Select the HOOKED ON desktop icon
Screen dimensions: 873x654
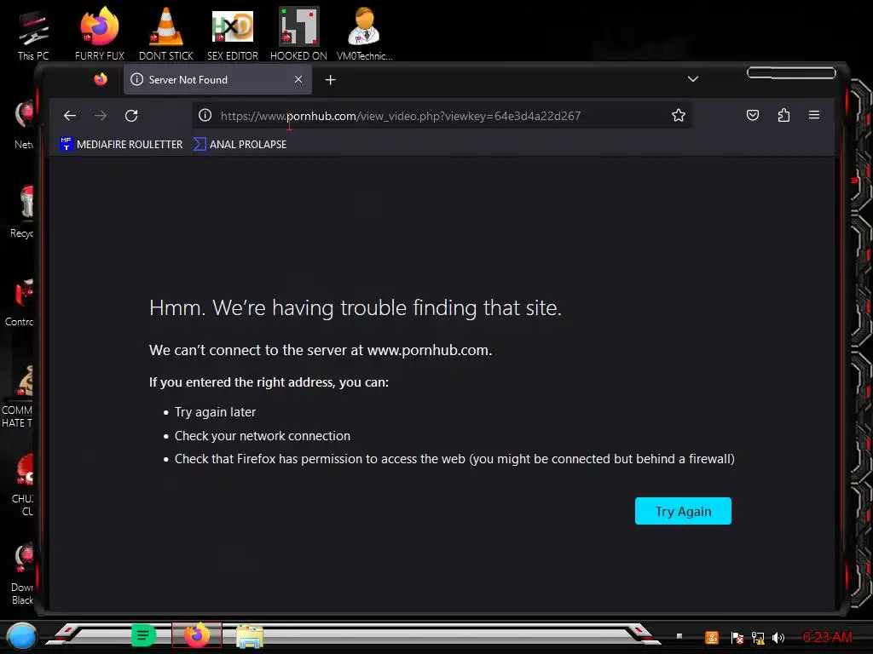[x=298, y=34]
